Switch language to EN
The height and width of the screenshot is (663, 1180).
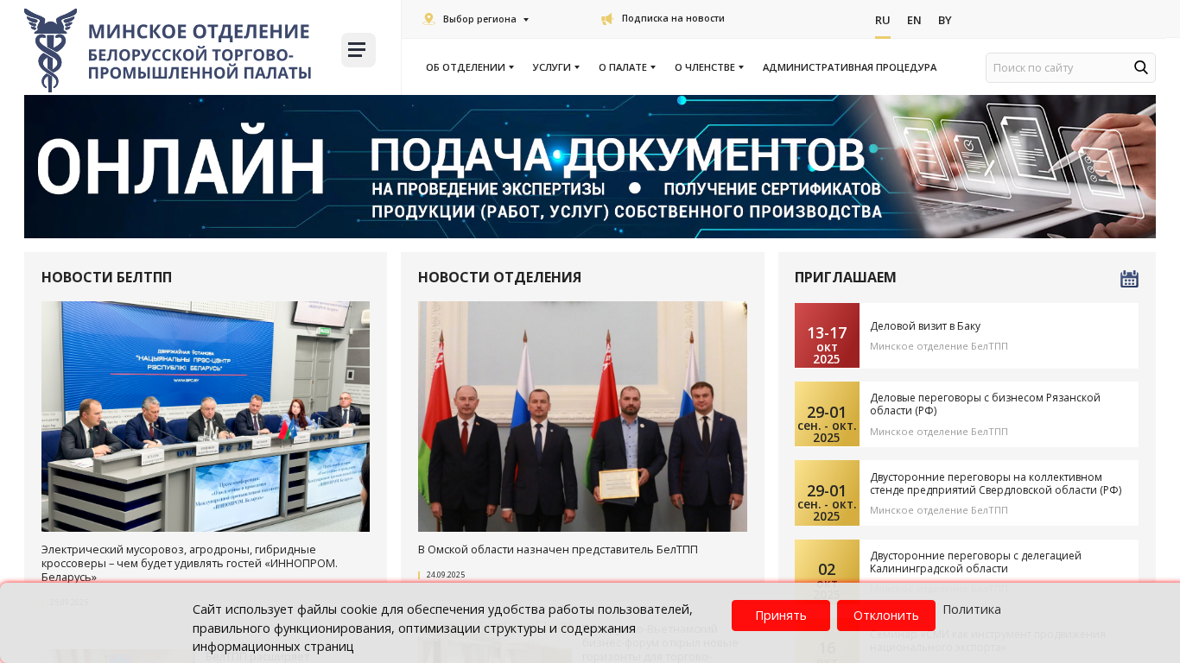pyautogui.click(x=914, y=21)
